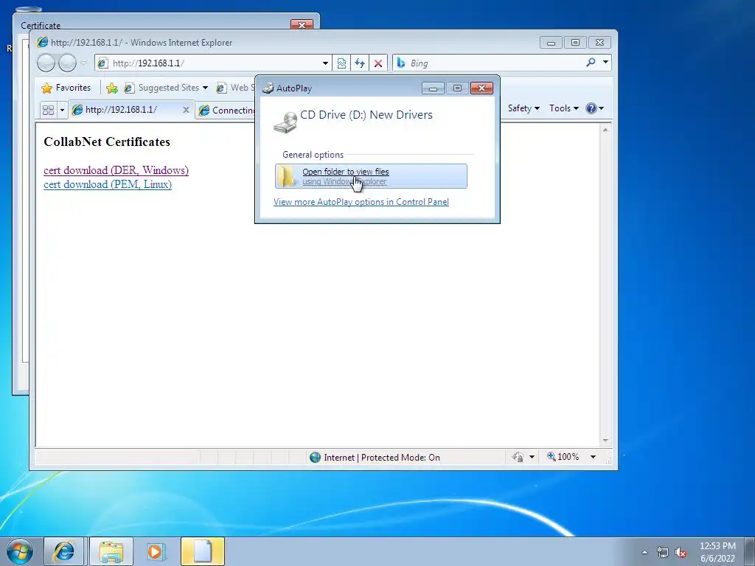The image size is (755, 566).
Task: Click the 100% zoom level button
Action: [x=563, y=457]
